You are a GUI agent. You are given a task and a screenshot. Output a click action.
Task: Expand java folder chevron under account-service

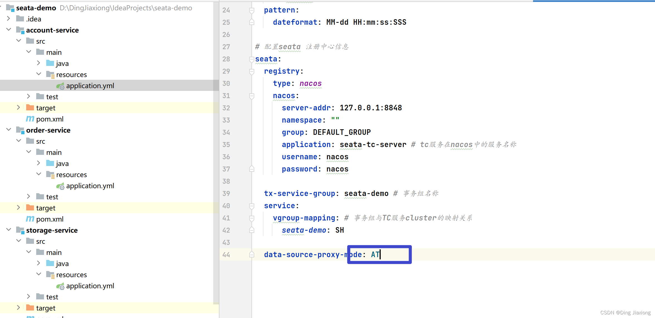point(38,63)
